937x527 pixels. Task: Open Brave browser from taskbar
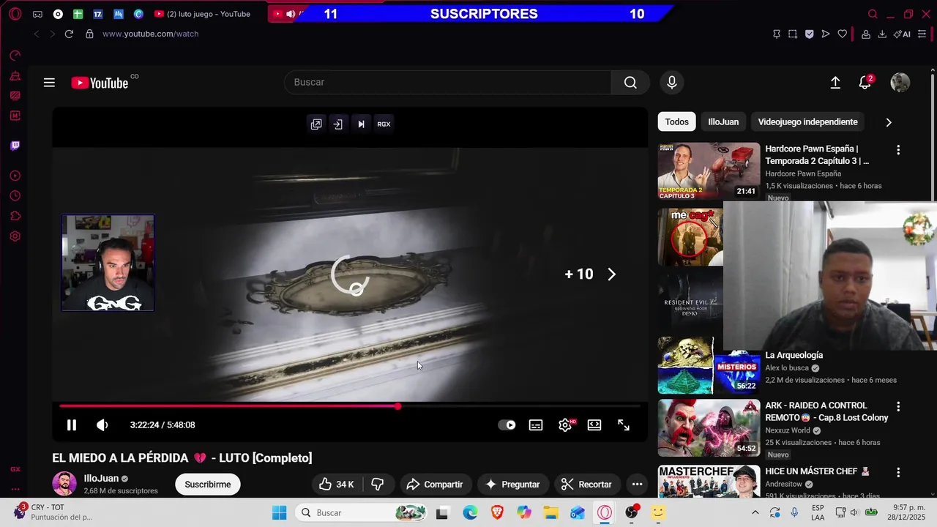497,513
